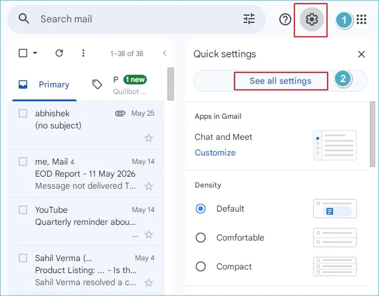Image resolution: width=379 pixels, height=296 pixels.
Task: Select the Comfortable density radio button
Action: pyautogui.click(x=201, y=238)
